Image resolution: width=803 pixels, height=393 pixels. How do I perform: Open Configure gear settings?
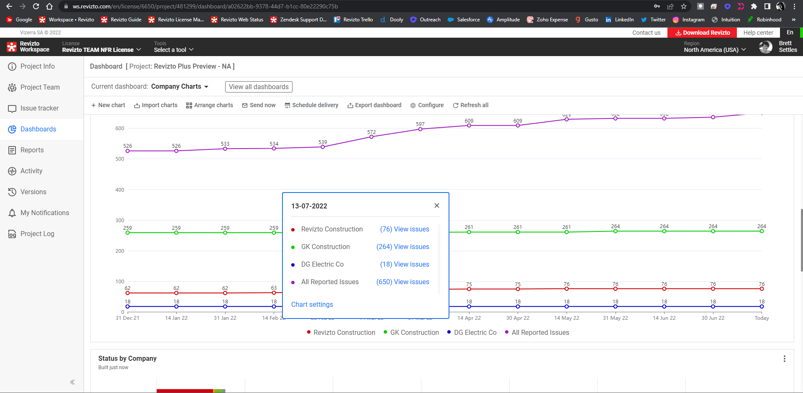pos(427,105)
